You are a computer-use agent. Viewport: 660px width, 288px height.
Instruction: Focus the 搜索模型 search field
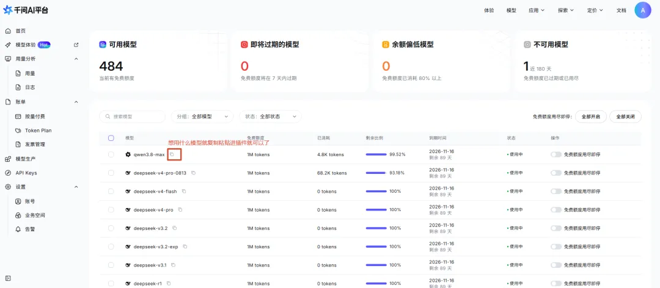132,117
